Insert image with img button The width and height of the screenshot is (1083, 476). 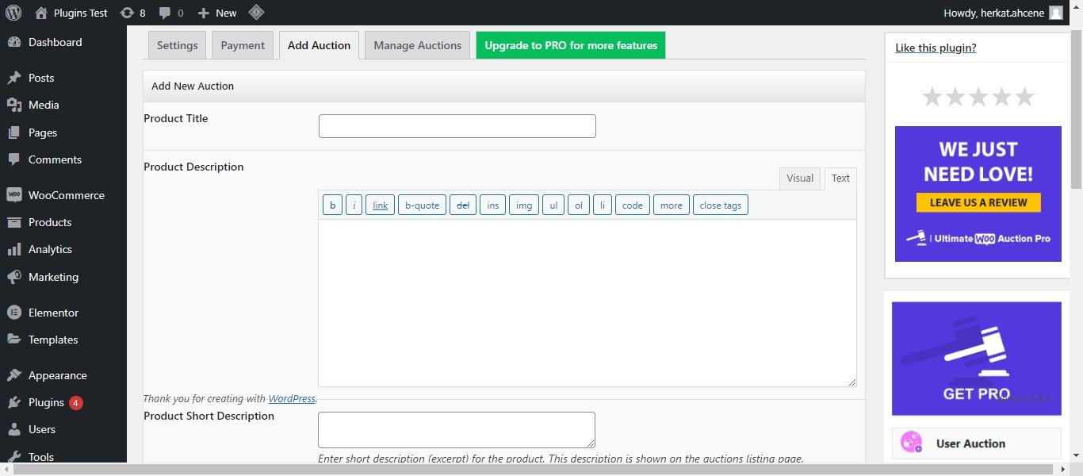524,205
